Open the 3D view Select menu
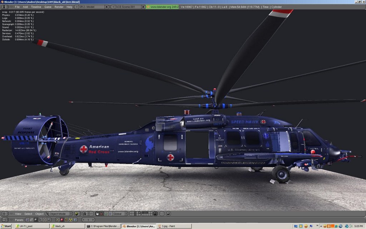This screenshot has width=366, height=229. tap(28, 214)
